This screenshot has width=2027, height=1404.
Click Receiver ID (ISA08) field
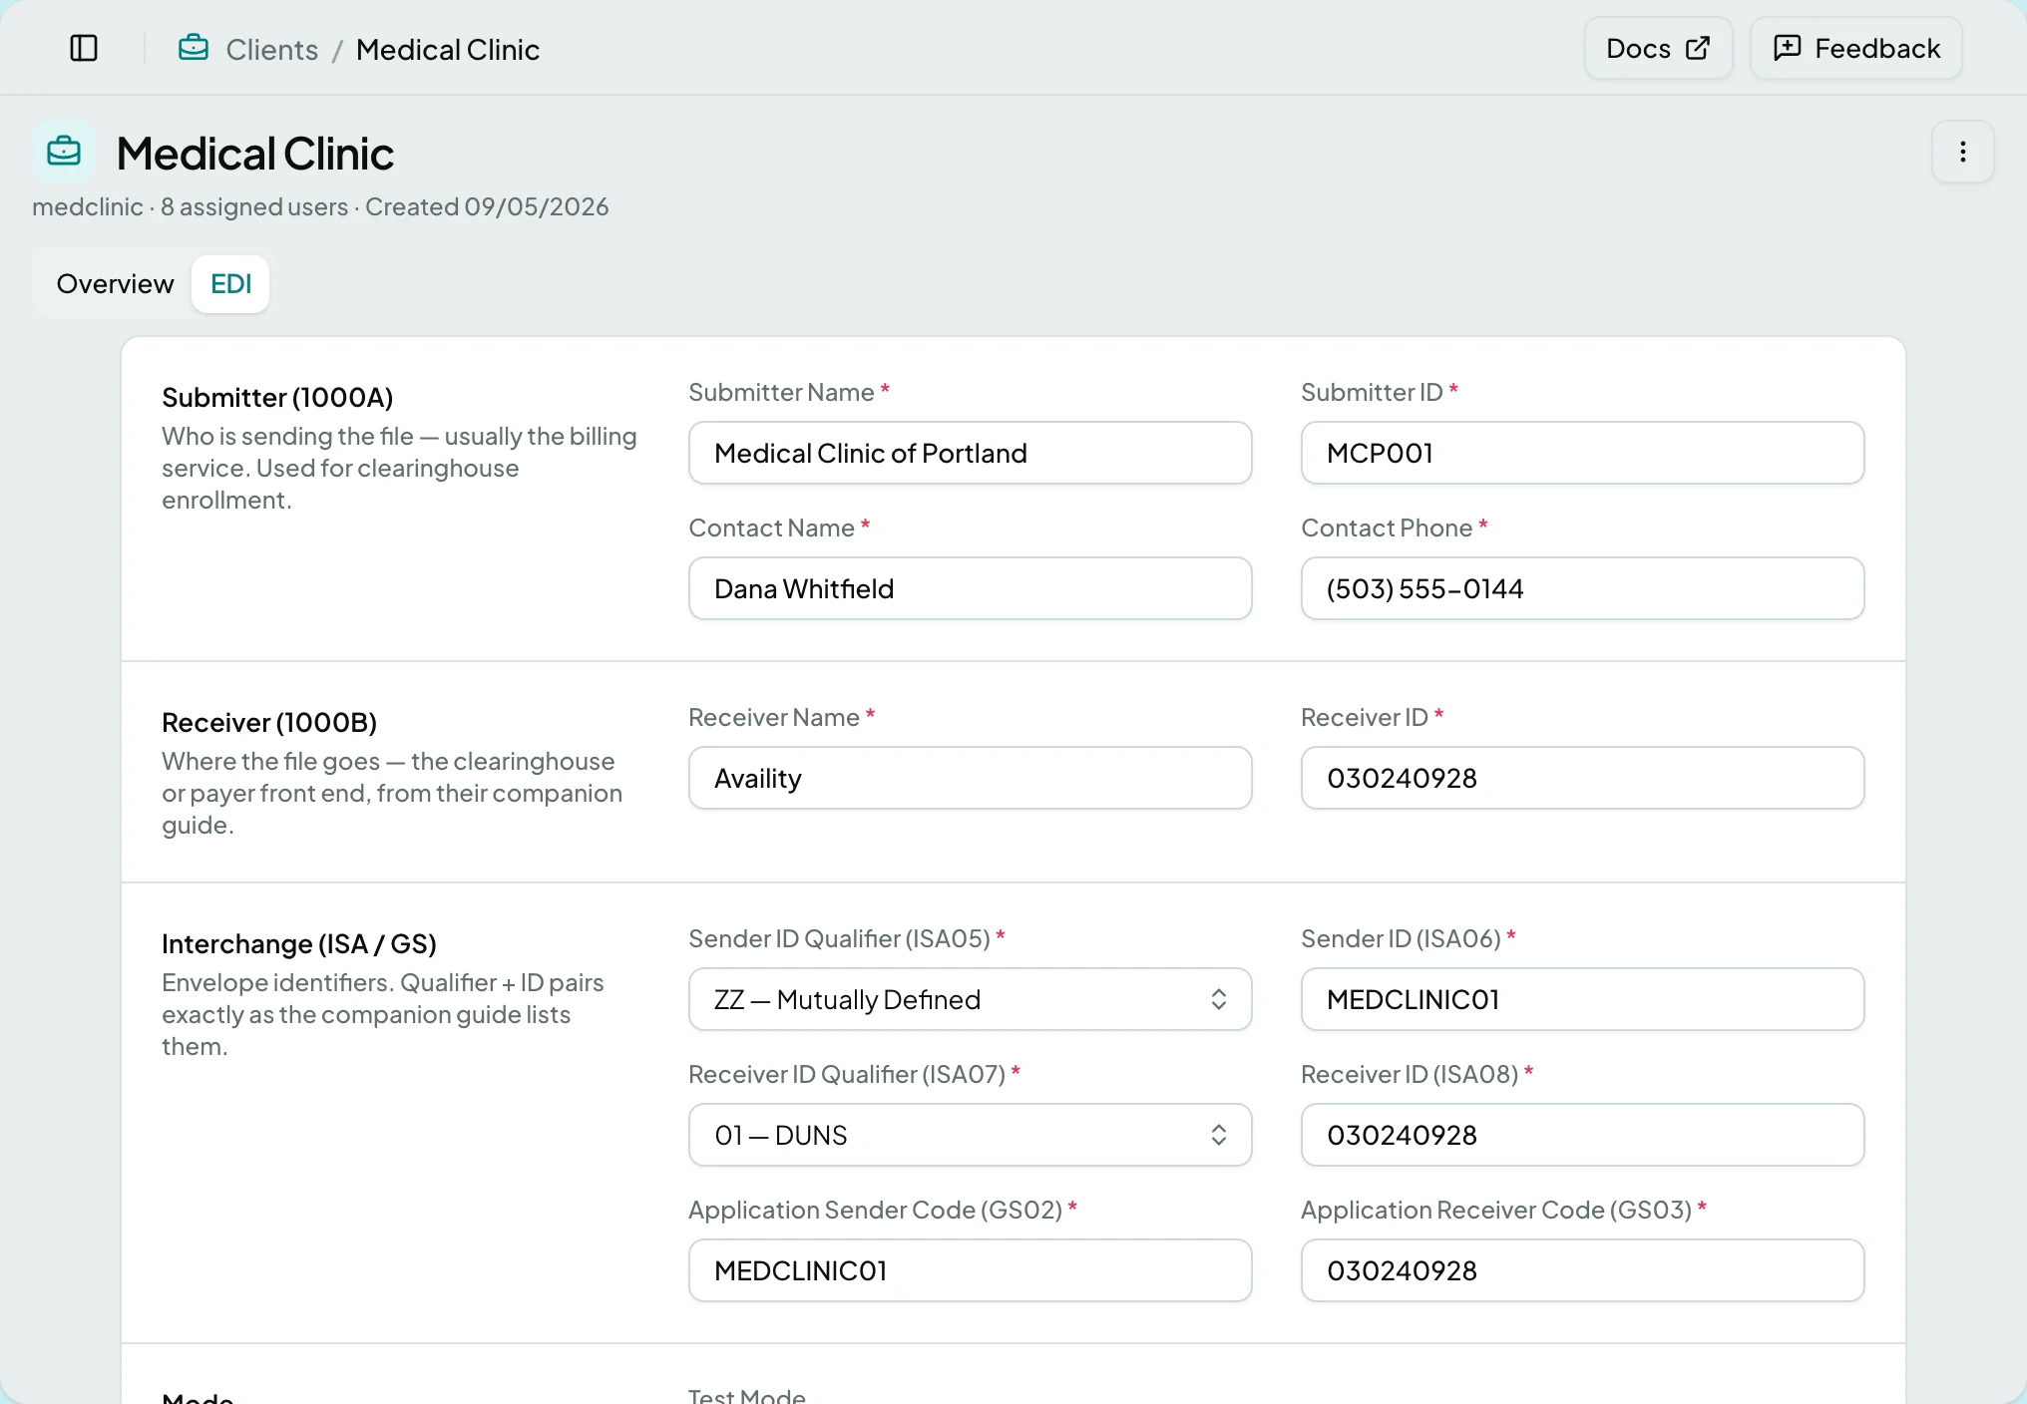point(1582,1135)
